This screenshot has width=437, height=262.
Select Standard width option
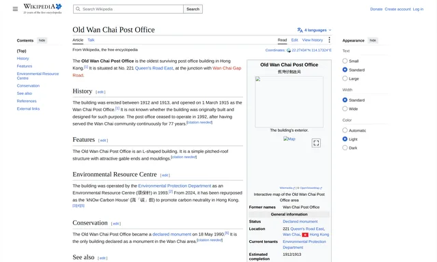(345, 100)
